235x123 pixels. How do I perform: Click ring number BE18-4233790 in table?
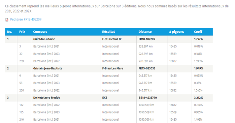tap(147, 98)
